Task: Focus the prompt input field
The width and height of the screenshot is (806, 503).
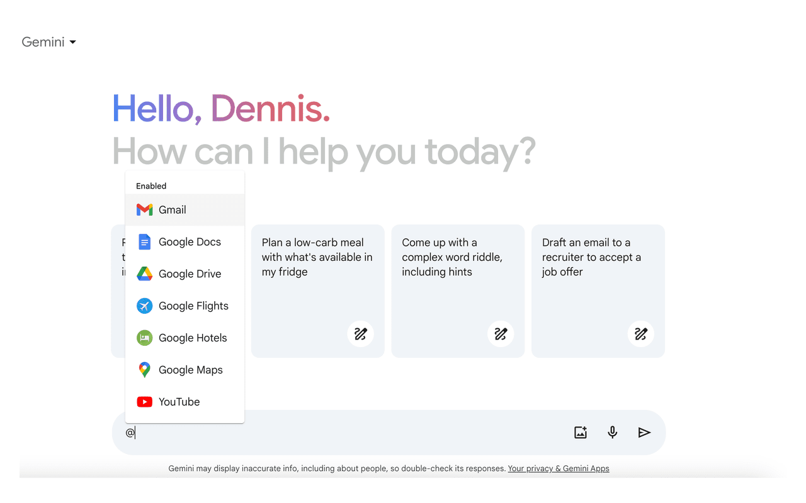Action: 346,433
